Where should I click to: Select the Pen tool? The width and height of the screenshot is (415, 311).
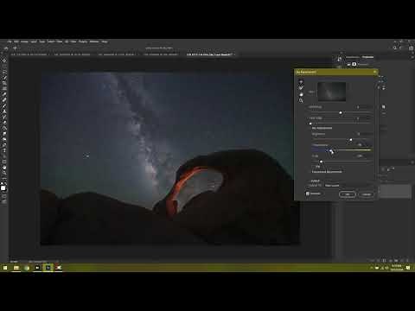coord(4,144)
